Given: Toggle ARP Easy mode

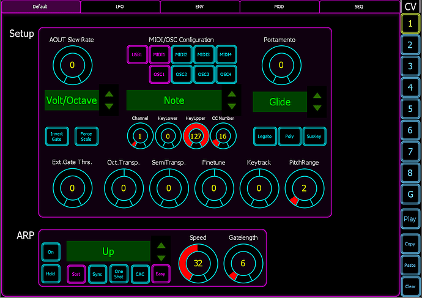Looking at the screenshot, I should 161,274.
